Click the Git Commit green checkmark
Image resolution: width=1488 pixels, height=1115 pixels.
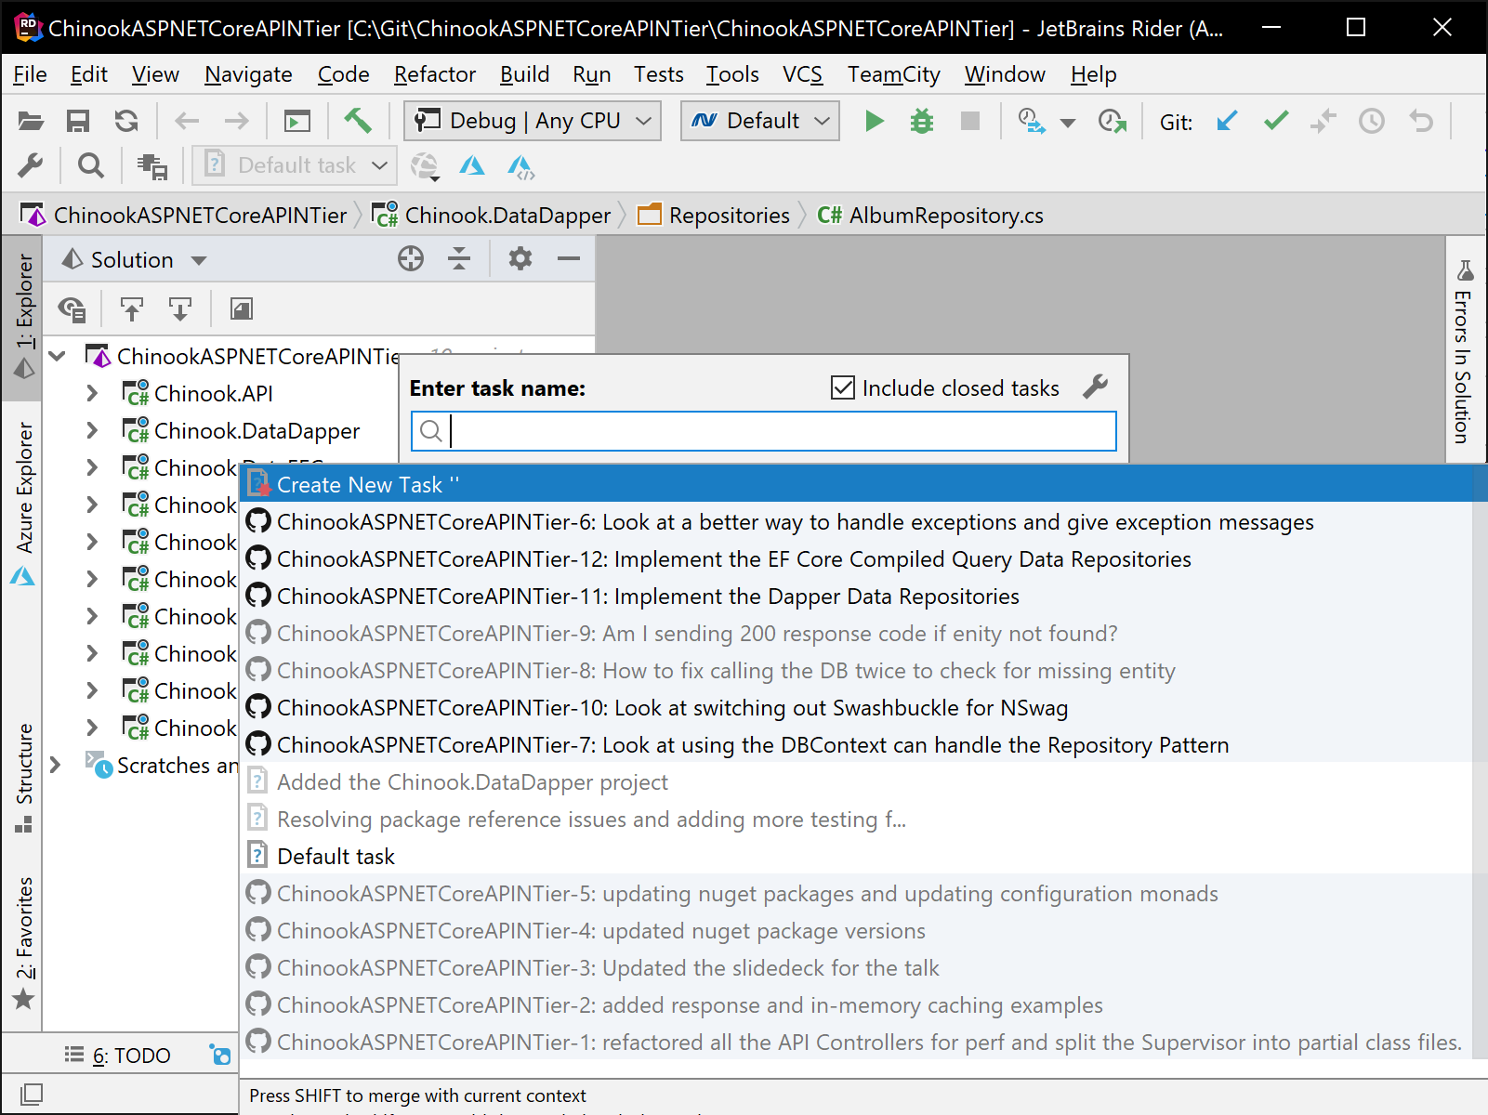coord(1276,121)
